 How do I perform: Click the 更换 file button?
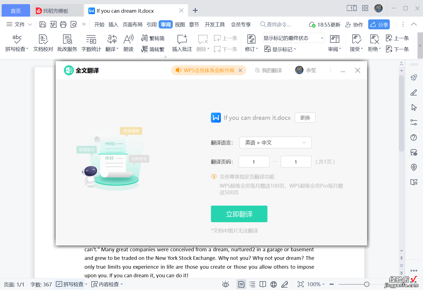(x=305, y=118)
